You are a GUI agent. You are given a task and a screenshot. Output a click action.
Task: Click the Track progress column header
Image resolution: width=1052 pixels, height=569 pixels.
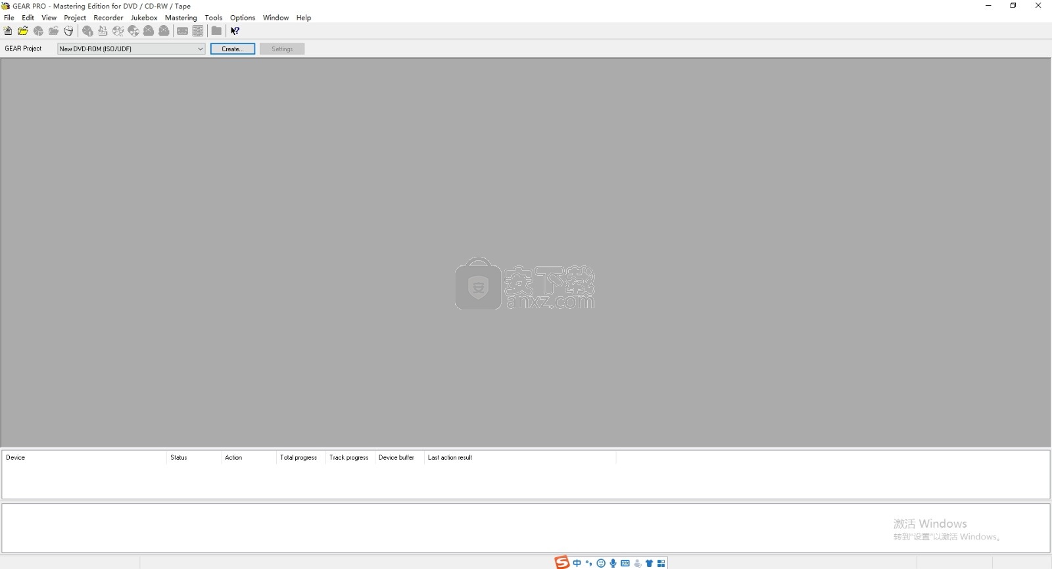(x=350, y=457)
